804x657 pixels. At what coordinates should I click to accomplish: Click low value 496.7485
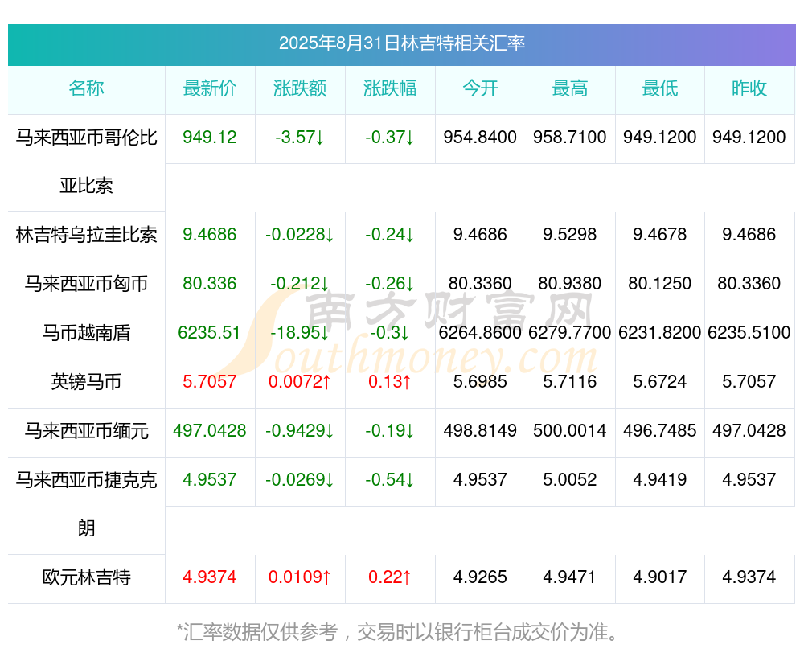pos(660,431)
